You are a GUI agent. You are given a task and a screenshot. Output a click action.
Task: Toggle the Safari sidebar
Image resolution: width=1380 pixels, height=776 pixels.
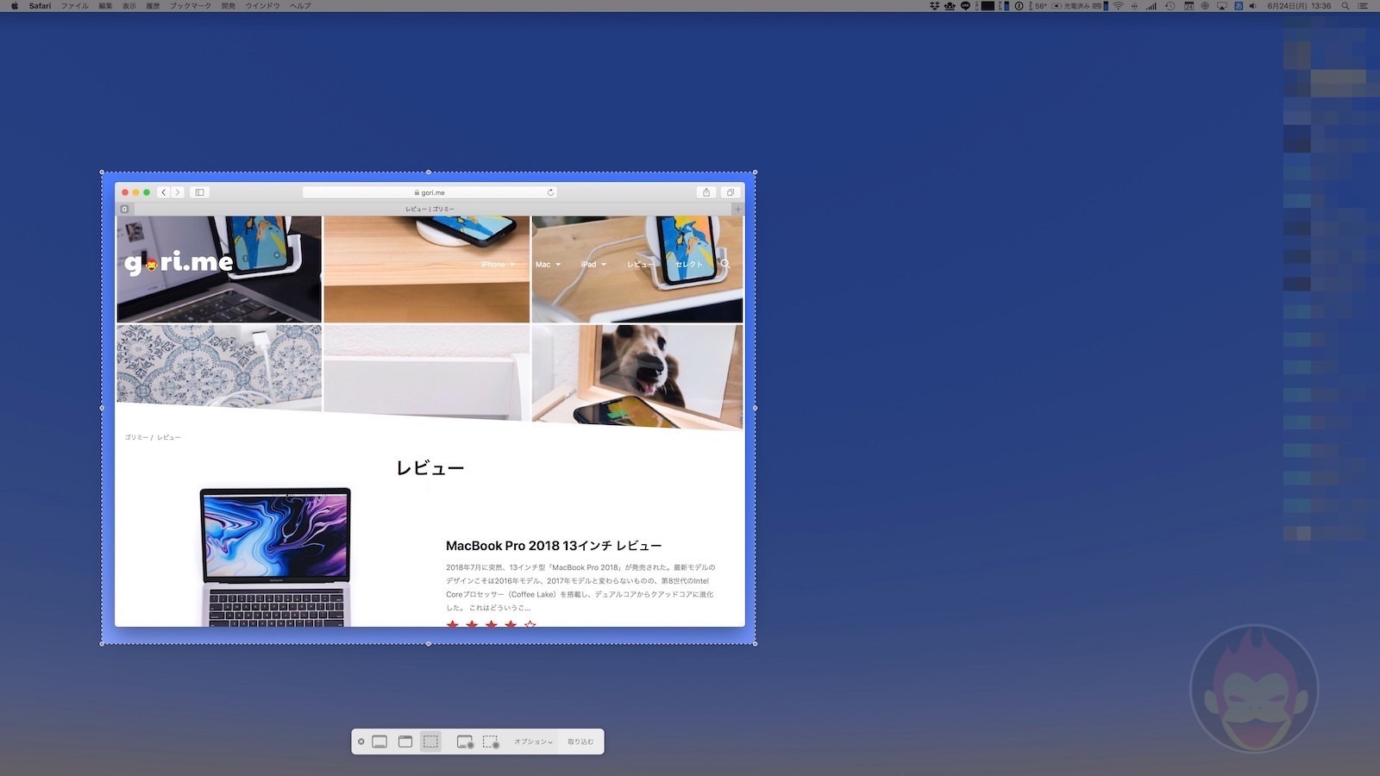tap(200, 192)
